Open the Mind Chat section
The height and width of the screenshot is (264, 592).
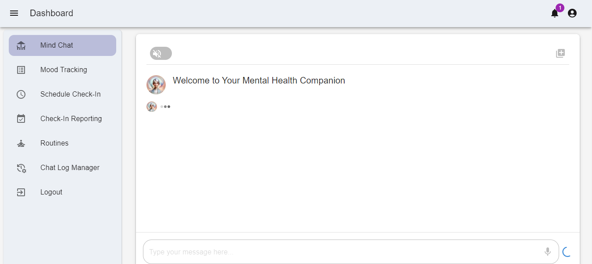(x=56, y=45)
